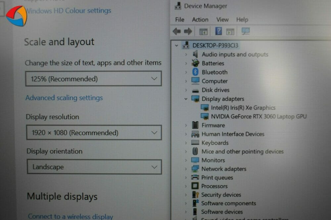The width and height of the screenshot is (331, 220).
Task: Expand the Monitors node chevron
Action: click(186, 160)
